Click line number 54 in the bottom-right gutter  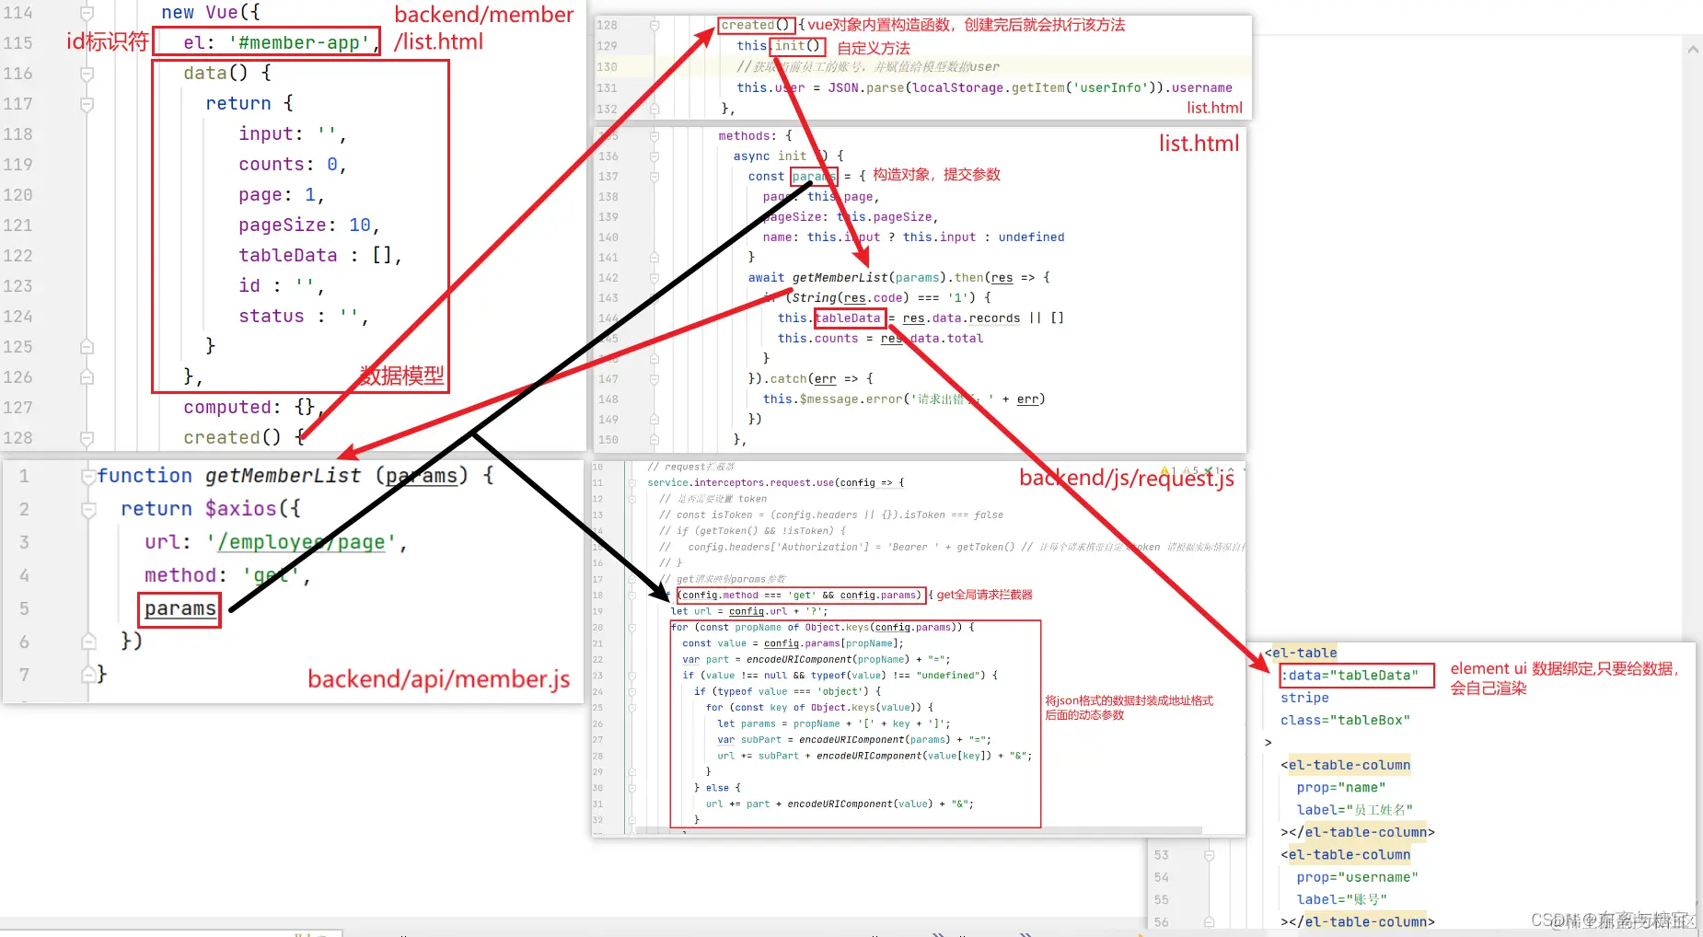(1162, 878)
